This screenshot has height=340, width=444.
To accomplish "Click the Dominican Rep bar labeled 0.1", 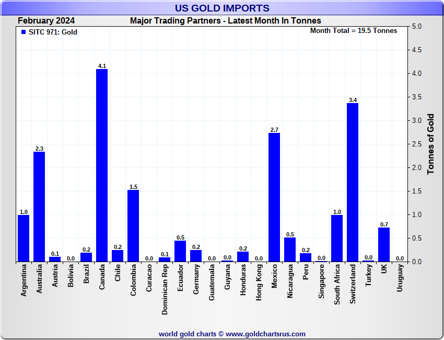I will (x=165, y=259).
